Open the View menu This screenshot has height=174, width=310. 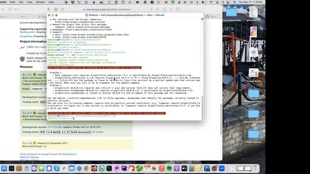[x=30, y=2]
